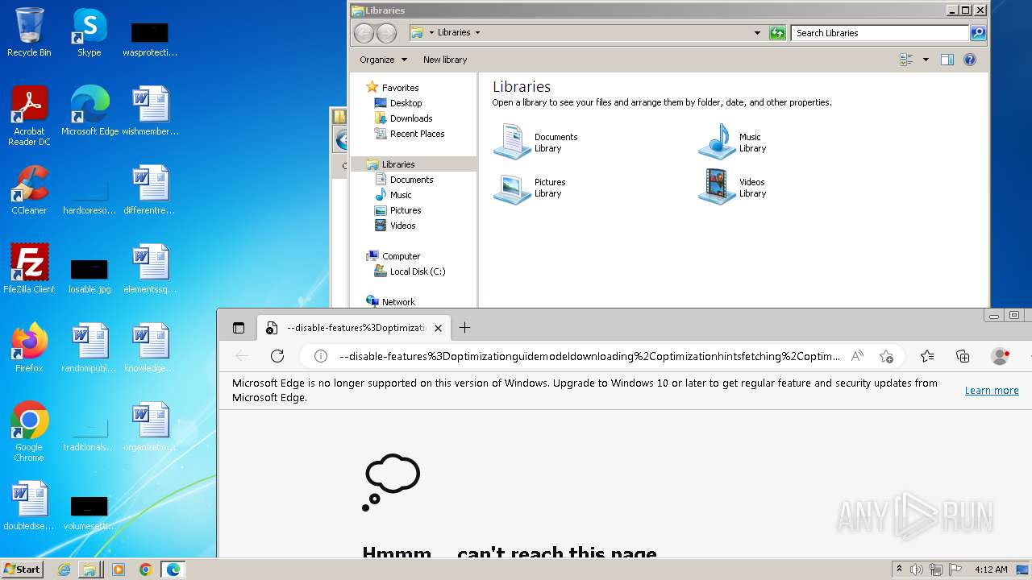Click the Search Libraries field

[880, 33]
